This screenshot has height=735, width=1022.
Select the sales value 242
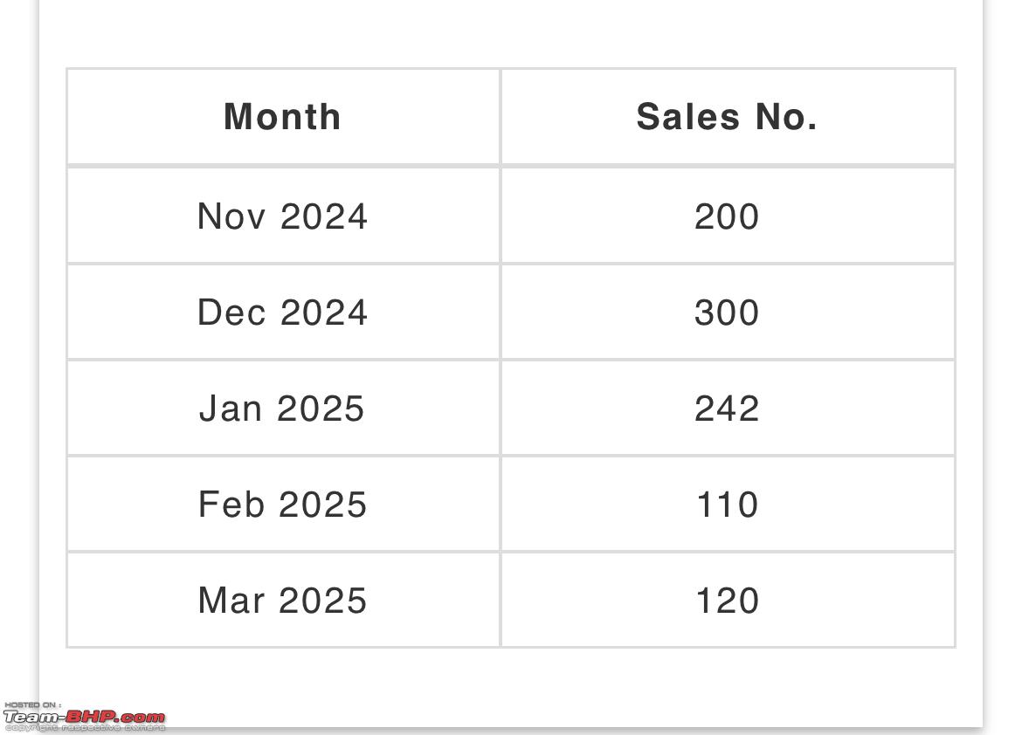click(x=728, y=409)
